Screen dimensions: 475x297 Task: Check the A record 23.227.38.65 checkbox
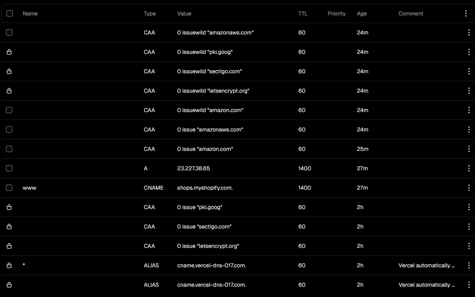[9, 168]
